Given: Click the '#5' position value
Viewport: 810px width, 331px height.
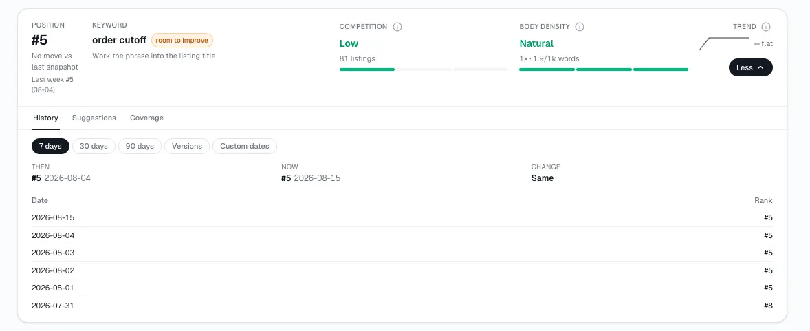Looking at the screenshot, I should click(40, 41).
